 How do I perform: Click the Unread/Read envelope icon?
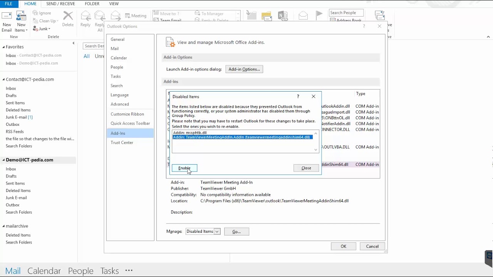coord(303,15)
